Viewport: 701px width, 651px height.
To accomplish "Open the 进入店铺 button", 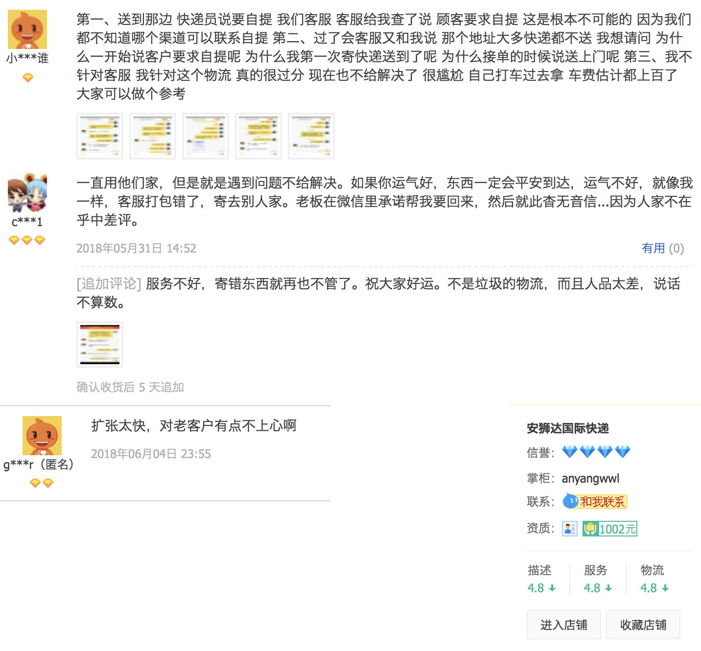I will coord(563,625).
